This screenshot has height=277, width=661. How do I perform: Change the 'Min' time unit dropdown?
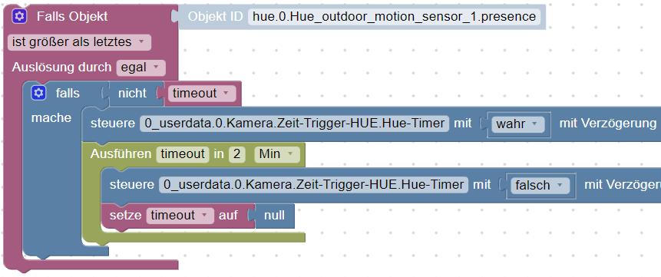276,154
